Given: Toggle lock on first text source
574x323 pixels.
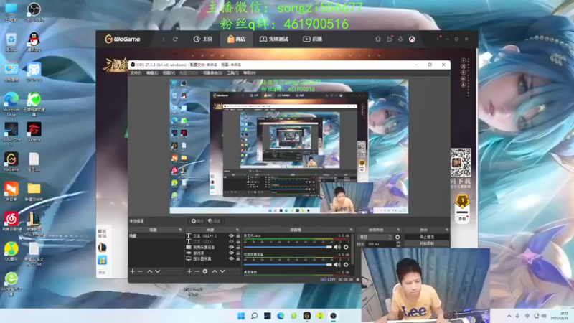Looking at the screenshot, I should click(238, 236).
